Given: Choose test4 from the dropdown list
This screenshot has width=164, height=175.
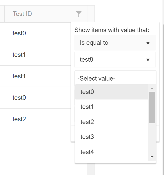Looking at the screenshot, I should pos(87,152).
